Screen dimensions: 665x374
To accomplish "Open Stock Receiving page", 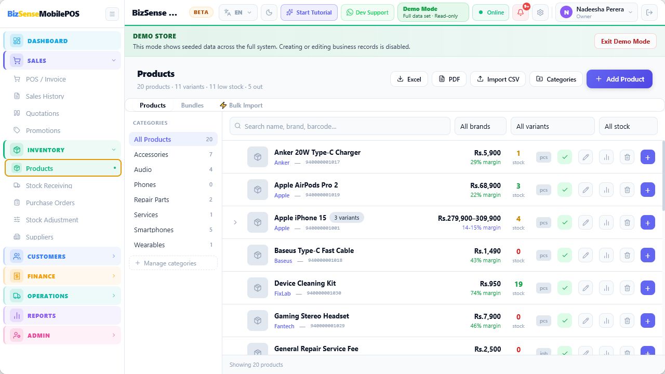I will click(62, 185).
